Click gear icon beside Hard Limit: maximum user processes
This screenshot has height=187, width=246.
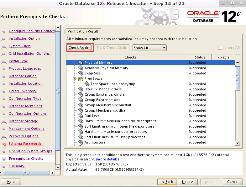coord(81,132)
